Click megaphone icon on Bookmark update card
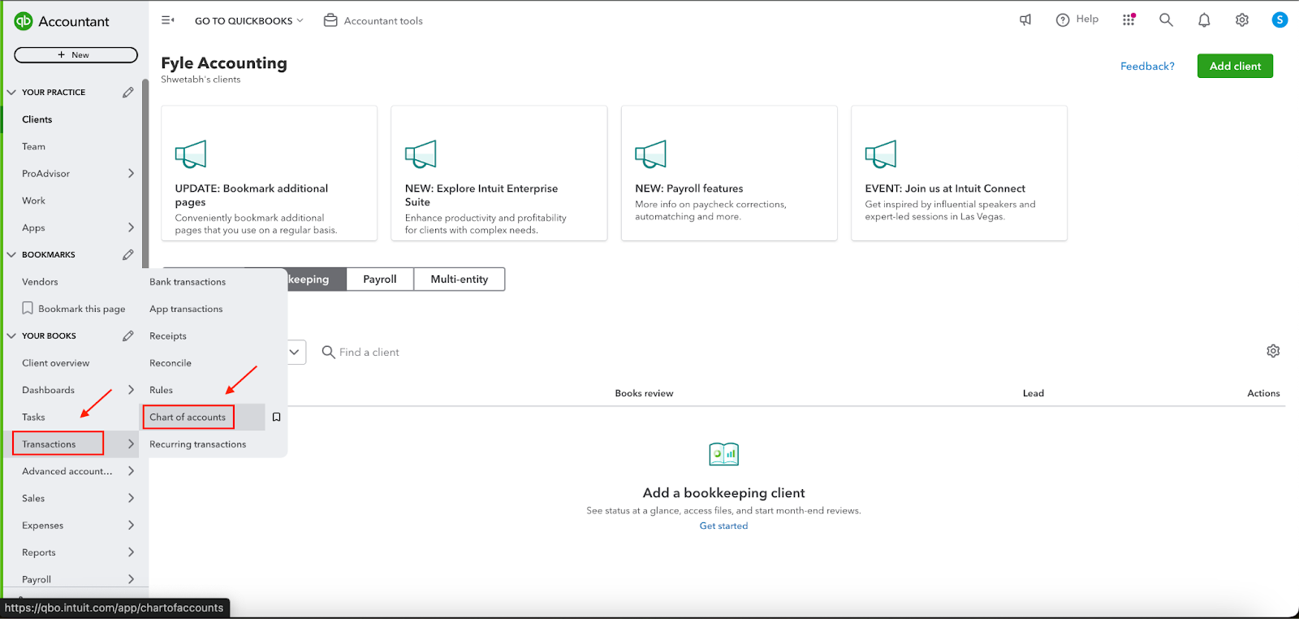The height and width of the screenshot is (619, 1299). (191, 154)
